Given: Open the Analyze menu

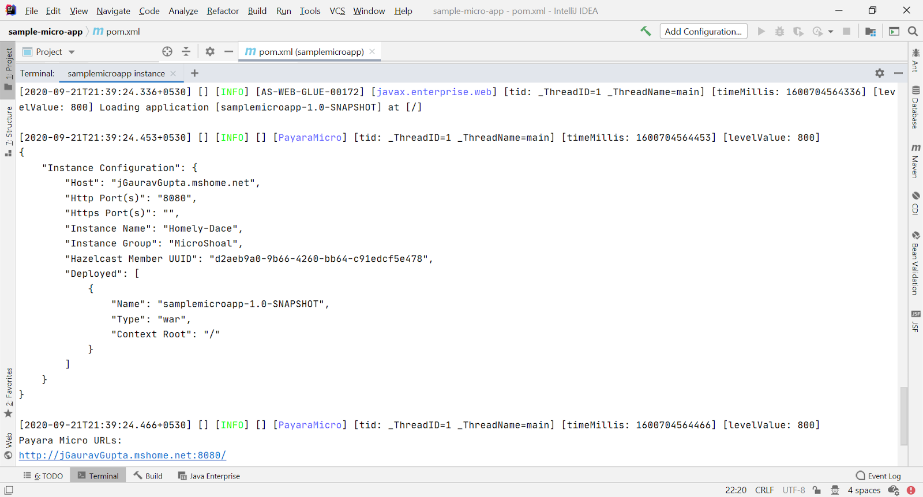Looking at the screenshot, I should click(x=183, y=11).
